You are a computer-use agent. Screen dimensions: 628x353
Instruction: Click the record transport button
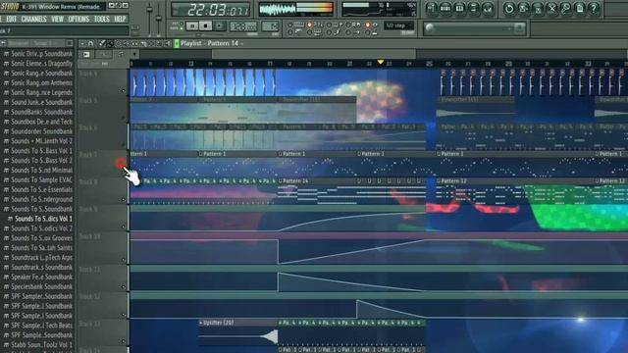[219, 26]
